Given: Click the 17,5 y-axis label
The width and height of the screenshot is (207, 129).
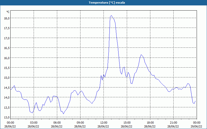Looking at the screenshot, I should pyautogui.click(x=7, y=28).
